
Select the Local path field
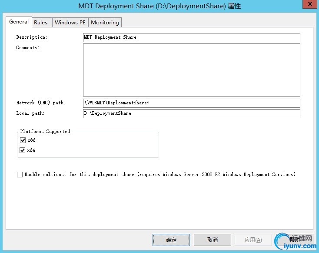click(x=191, y=113)
